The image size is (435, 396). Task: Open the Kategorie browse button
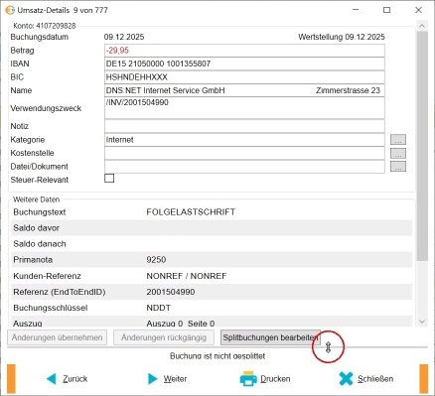(398, 140)
